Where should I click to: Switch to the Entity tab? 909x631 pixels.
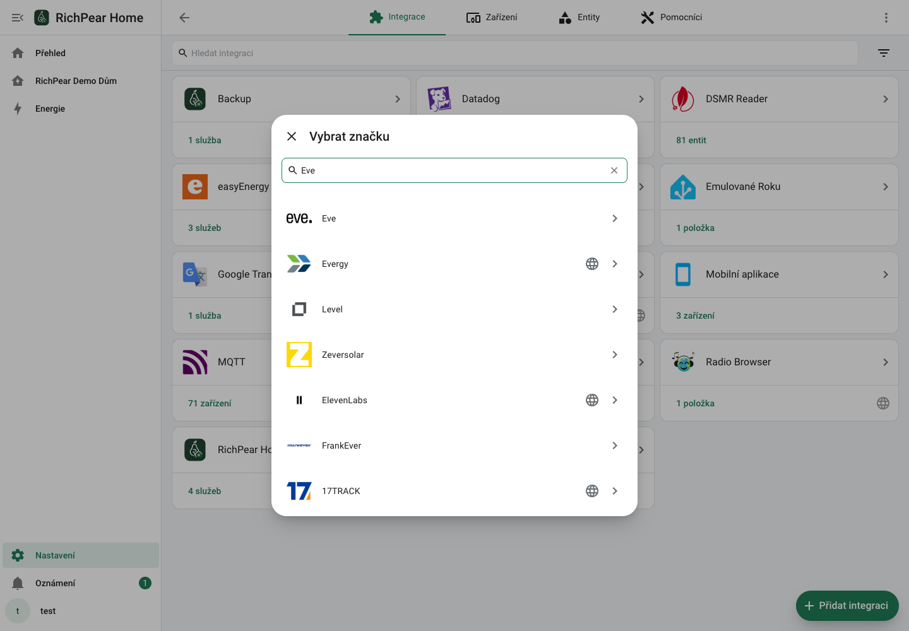tap(579, 17)
